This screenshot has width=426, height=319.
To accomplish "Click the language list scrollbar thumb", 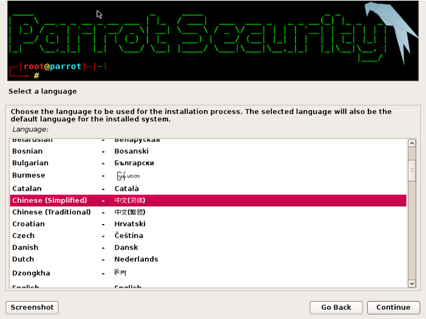I will point(411,171).
